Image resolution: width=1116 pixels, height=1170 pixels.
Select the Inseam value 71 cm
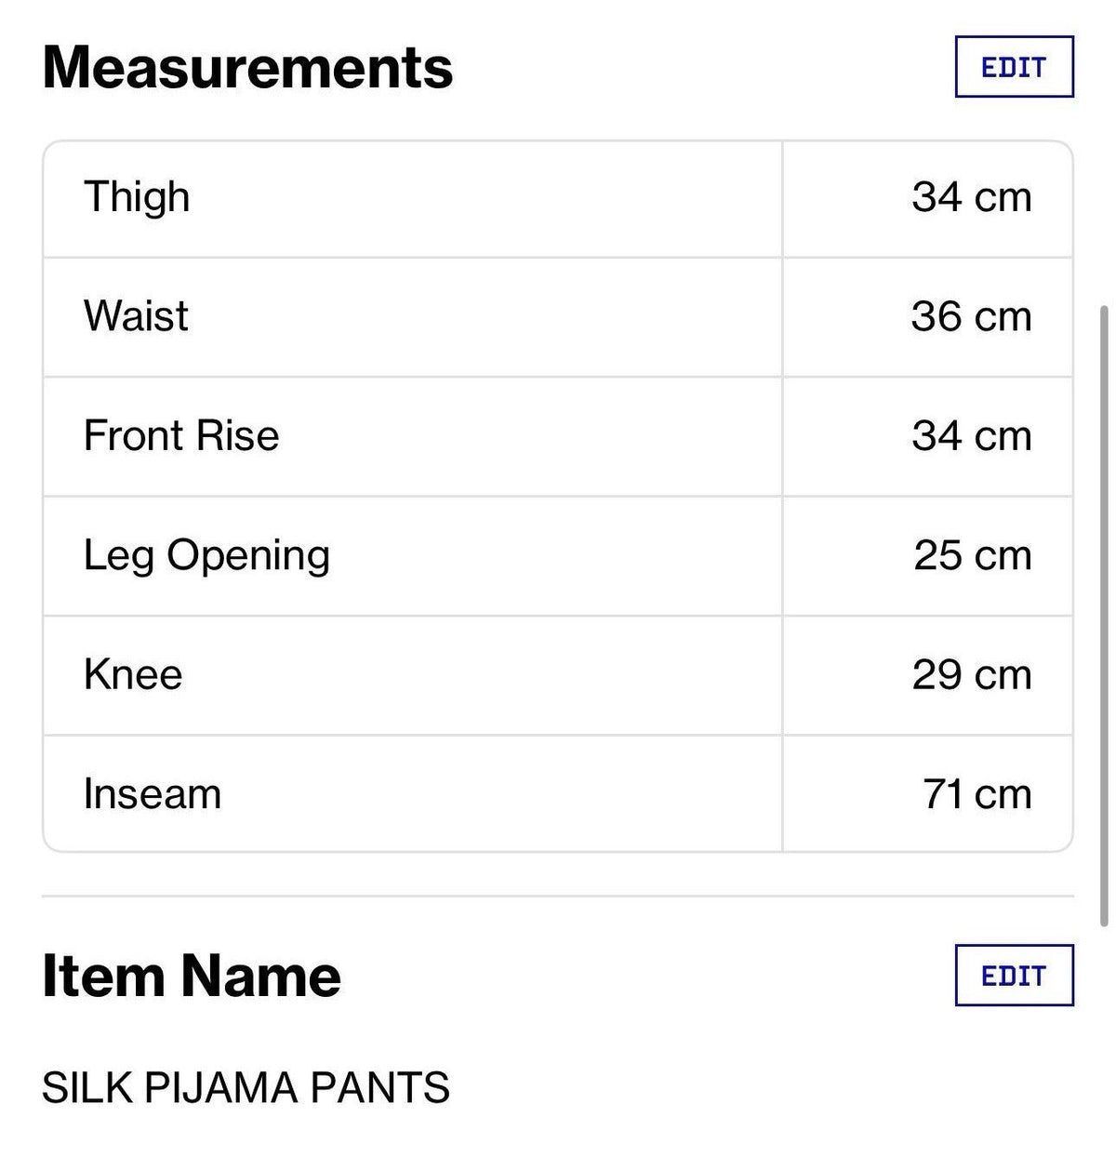977,794
